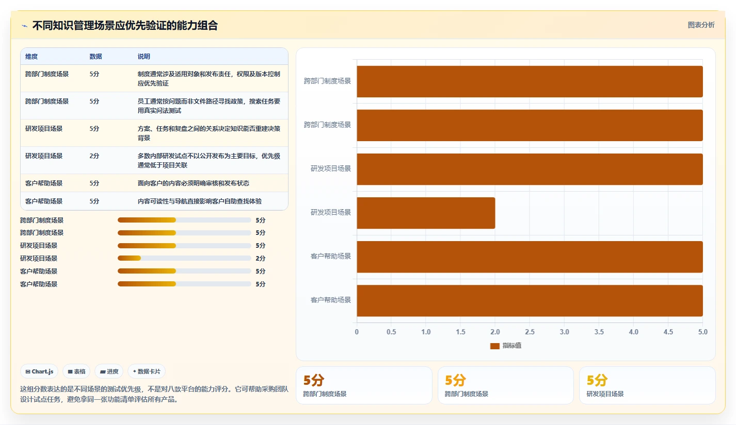
Task: Toggle the 指标值 legend color swatch
Action: 494,346
